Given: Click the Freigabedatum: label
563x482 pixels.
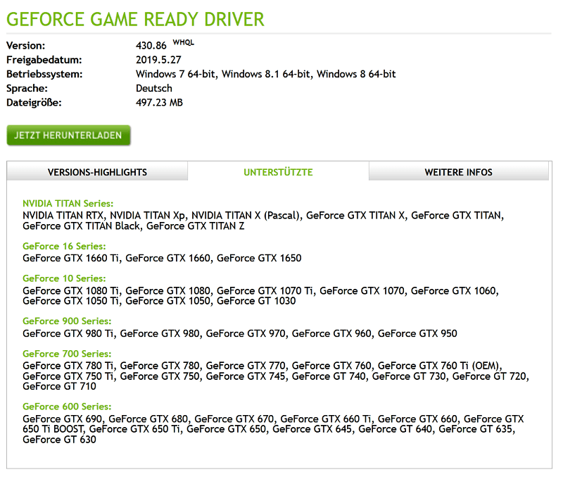Looking at the screenshot, I should click(x=44, y=60).
